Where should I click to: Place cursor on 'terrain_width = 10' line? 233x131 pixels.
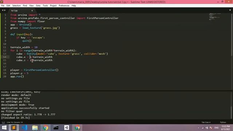[x=24, y=47]
